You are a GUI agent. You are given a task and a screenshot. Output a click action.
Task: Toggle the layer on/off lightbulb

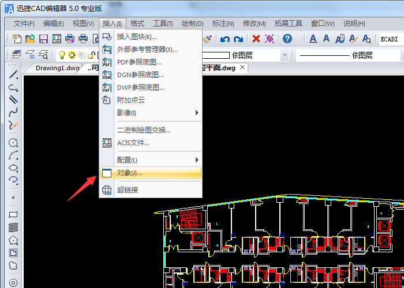tap(62, 55)
